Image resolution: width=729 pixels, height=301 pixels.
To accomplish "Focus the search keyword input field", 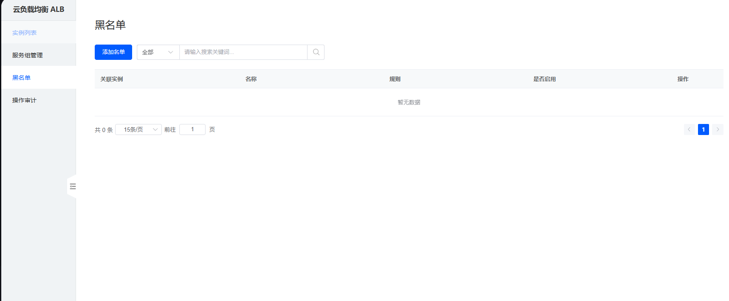I will tap(243, 52).
